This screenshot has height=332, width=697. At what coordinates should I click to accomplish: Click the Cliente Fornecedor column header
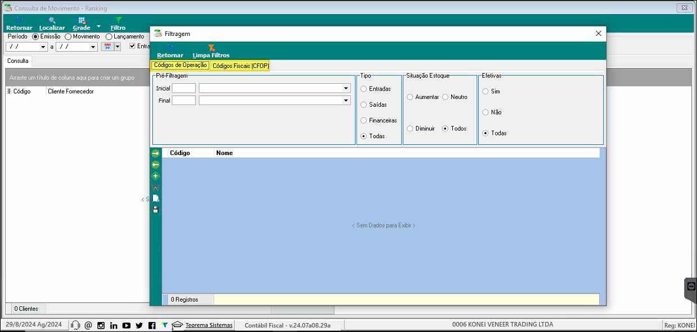point(71,92)
